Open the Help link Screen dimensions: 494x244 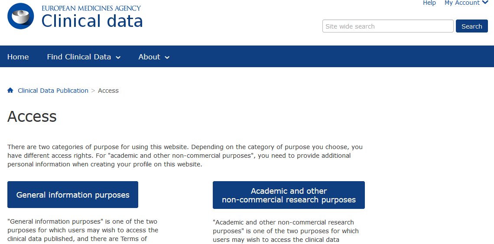coord(429,3)
